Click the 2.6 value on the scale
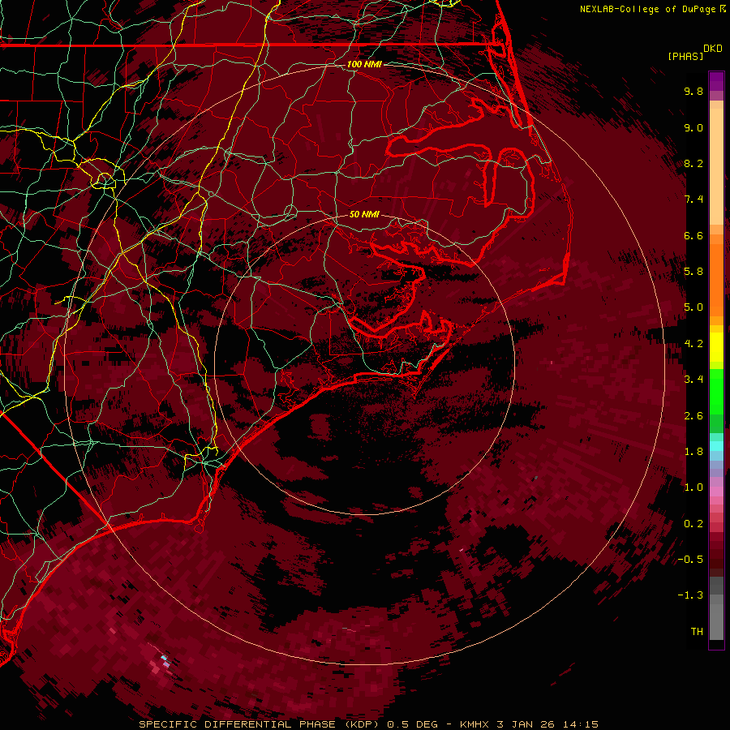 (693, 416)
